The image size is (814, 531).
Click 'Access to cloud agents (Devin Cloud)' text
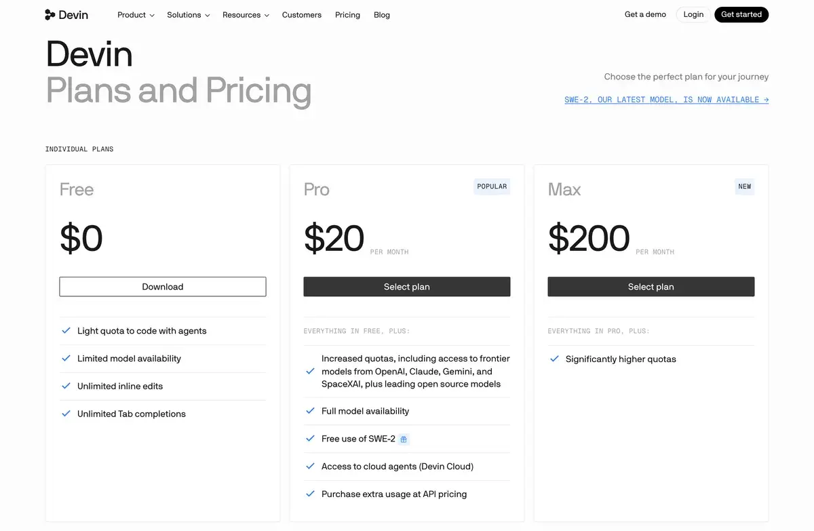pyautogui.click(x=398, y=466)
